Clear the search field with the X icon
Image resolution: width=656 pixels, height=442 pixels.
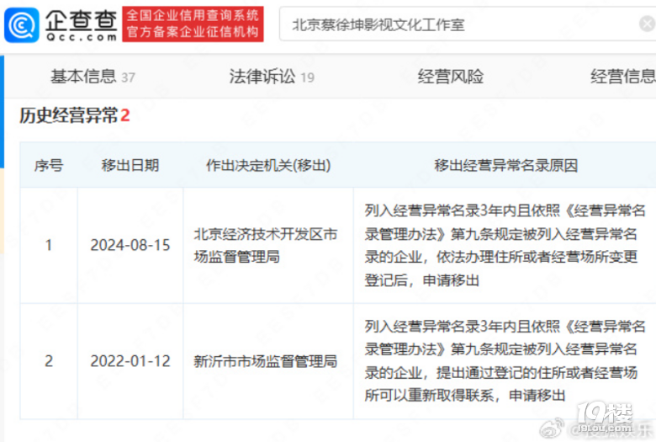pyautogui.click(x=648, y=24)
